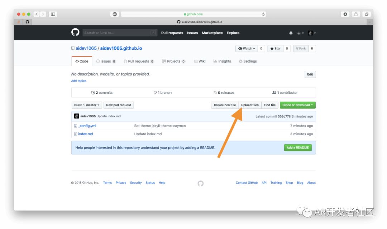This screenshot has width=387, height=229.
Task: Star the aidev1065.github.io repository
Action: [x=276, y=49]
